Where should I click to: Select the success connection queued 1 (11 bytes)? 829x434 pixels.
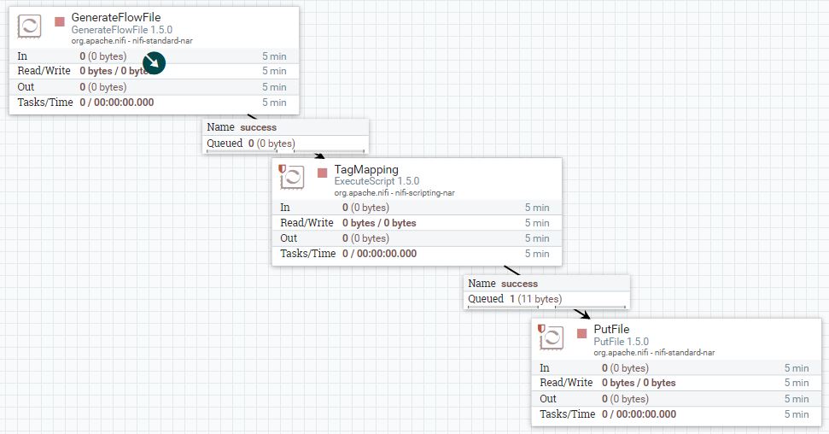click(x=546, y=291)
